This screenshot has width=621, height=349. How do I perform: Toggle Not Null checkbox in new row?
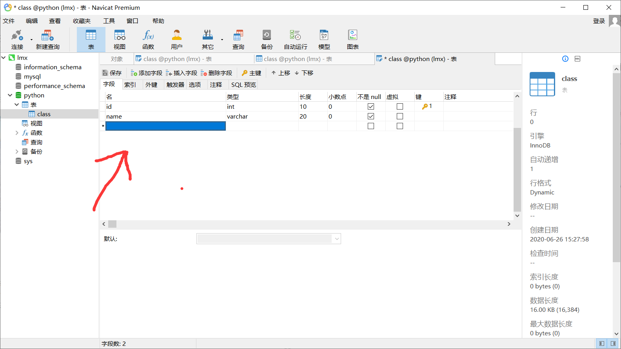371,126
